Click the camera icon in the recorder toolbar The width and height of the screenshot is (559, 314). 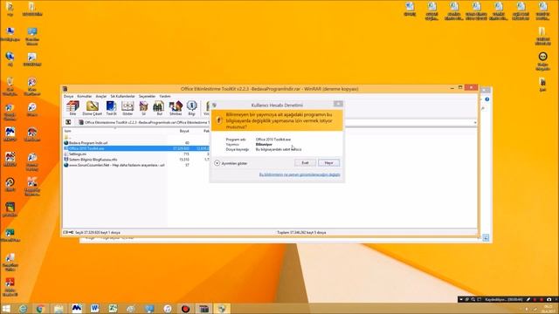coord(549,300)
